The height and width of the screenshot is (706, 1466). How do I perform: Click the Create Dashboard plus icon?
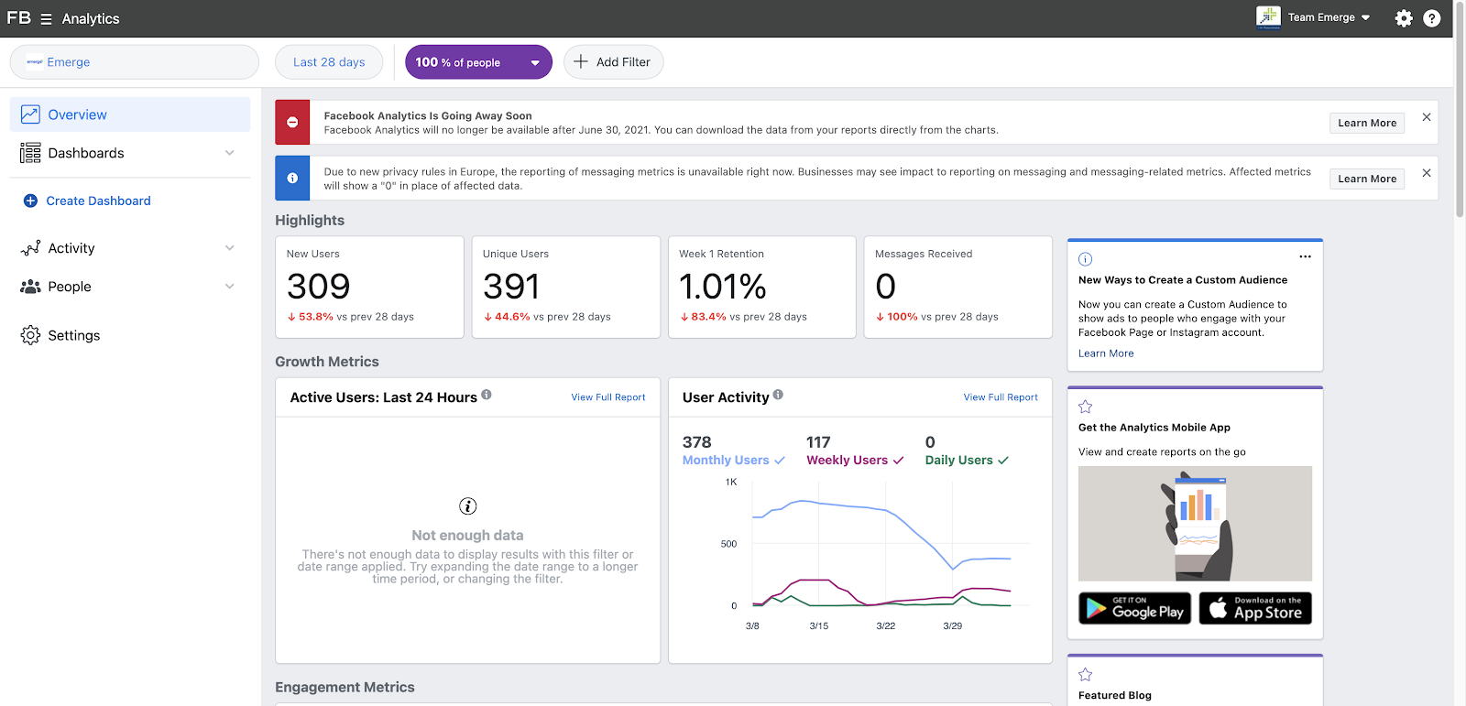[30, 201]
